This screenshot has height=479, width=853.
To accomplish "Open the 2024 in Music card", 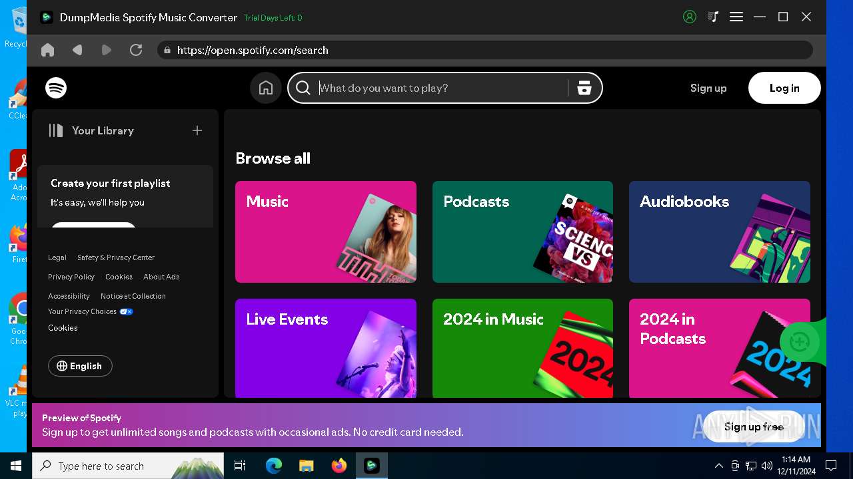I will pos(522,348).
